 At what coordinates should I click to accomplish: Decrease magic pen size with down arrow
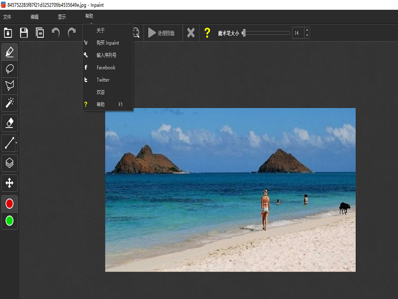tap(307, 36)
